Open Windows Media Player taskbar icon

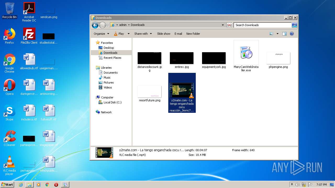(x=38, y=185)
